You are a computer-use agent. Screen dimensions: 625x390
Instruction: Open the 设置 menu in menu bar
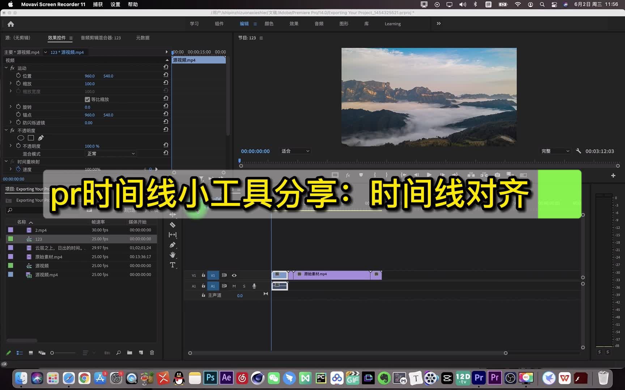coord(115,4)
